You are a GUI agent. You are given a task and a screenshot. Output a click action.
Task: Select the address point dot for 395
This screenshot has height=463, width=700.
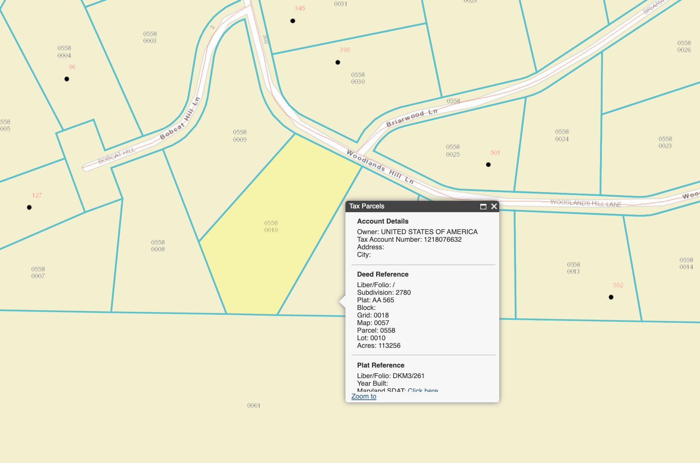338,63
